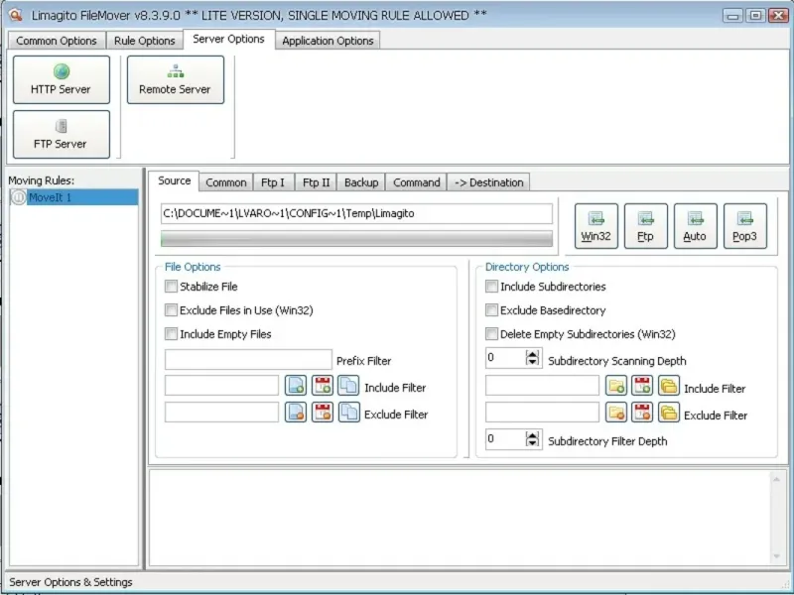Select the Source rule tab

point(175,181)
